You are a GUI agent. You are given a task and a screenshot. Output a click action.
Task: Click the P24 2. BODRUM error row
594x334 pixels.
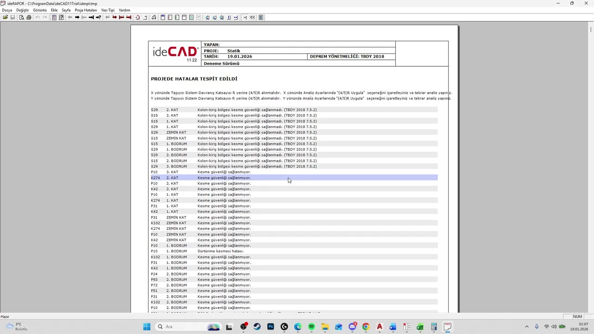pyautogui.click(x=294, y=274)
